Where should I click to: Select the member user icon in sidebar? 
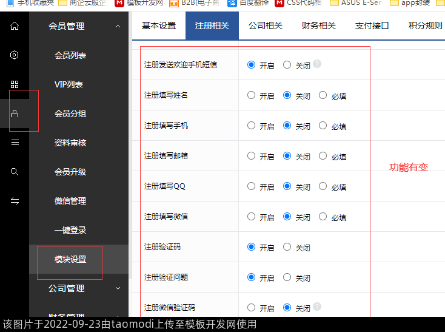click(15, 113)
